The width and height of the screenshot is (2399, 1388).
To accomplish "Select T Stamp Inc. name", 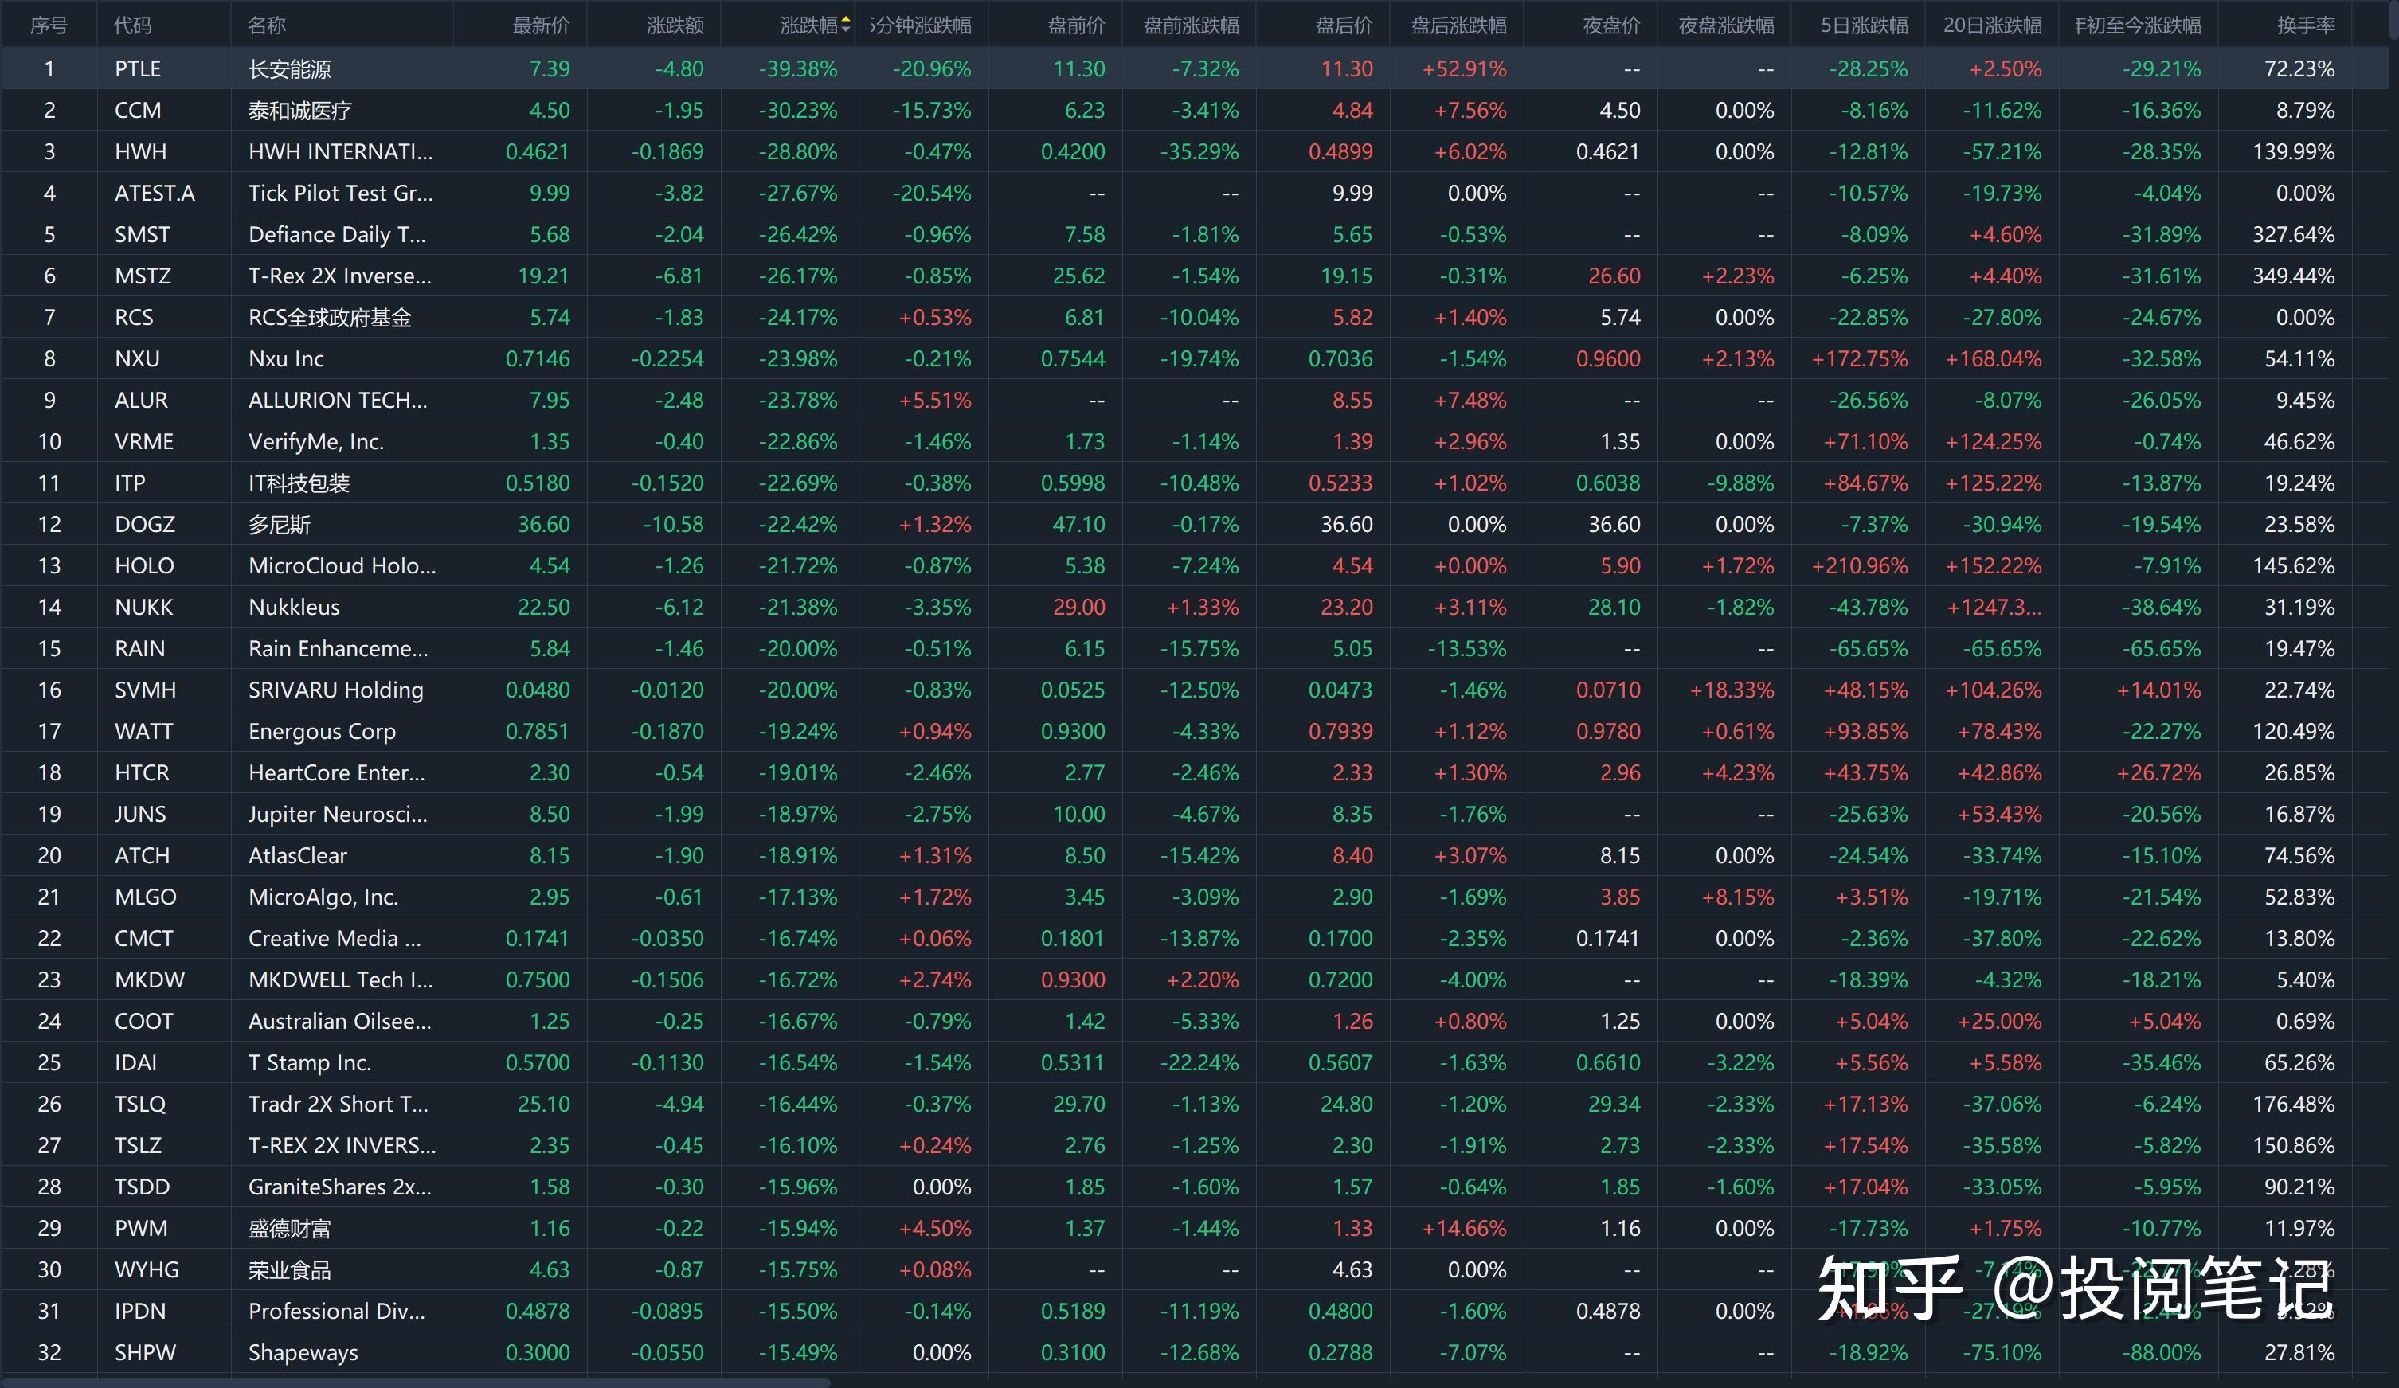I will (309, 1063).
